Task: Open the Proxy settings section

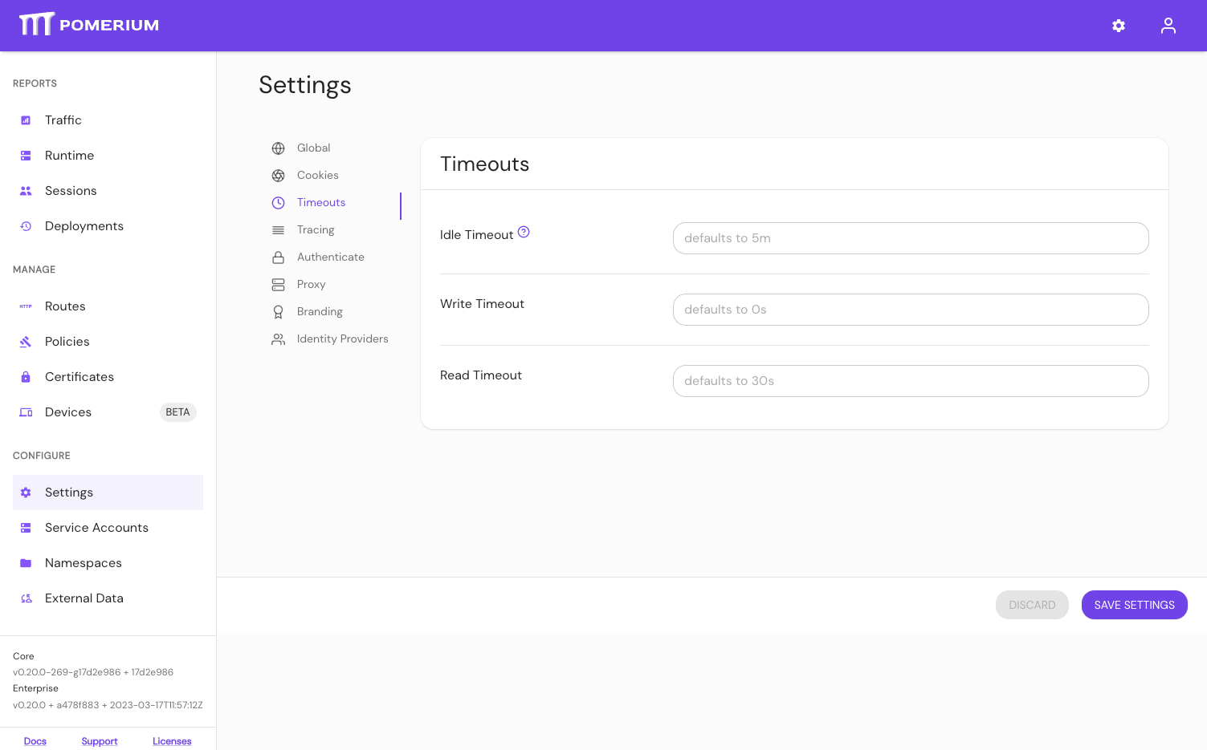Action: [311, 285]
